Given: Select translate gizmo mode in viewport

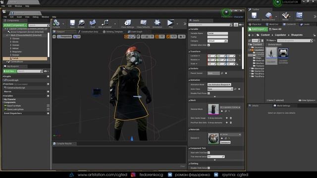Looking at the screenshot, I should tap(126, 37).
